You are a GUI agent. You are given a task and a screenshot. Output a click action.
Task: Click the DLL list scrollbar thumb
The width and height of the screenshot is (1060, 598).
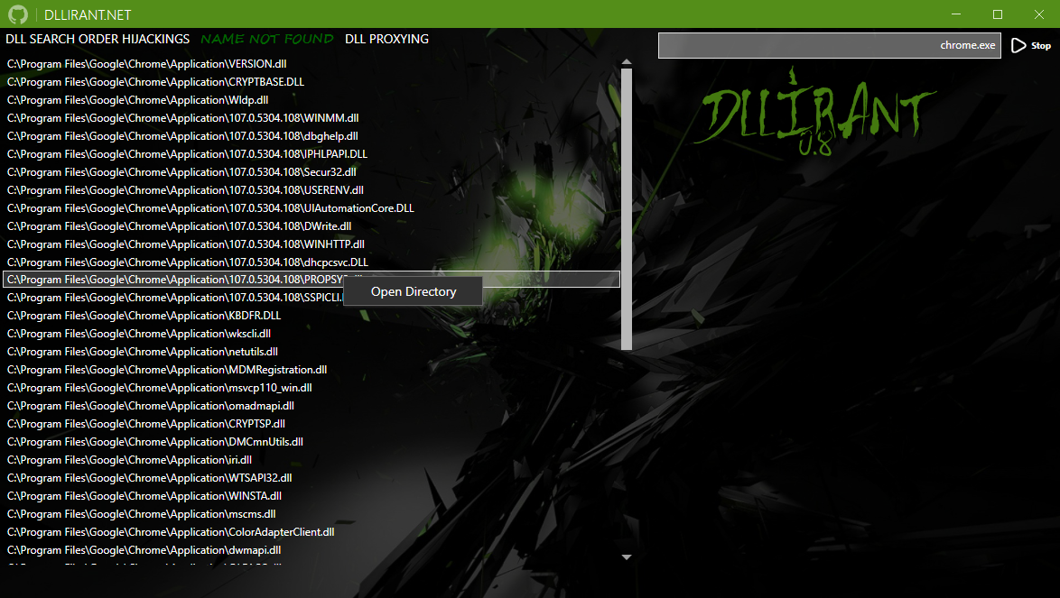pos(627,208)
